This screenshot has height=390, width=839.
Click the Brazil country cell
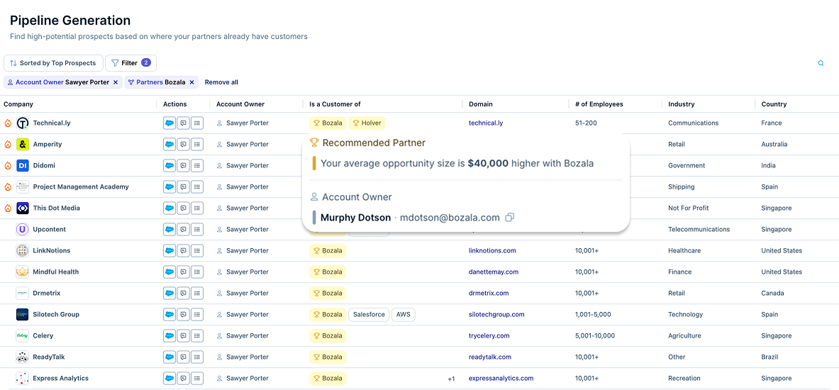(x=770, y=357)
